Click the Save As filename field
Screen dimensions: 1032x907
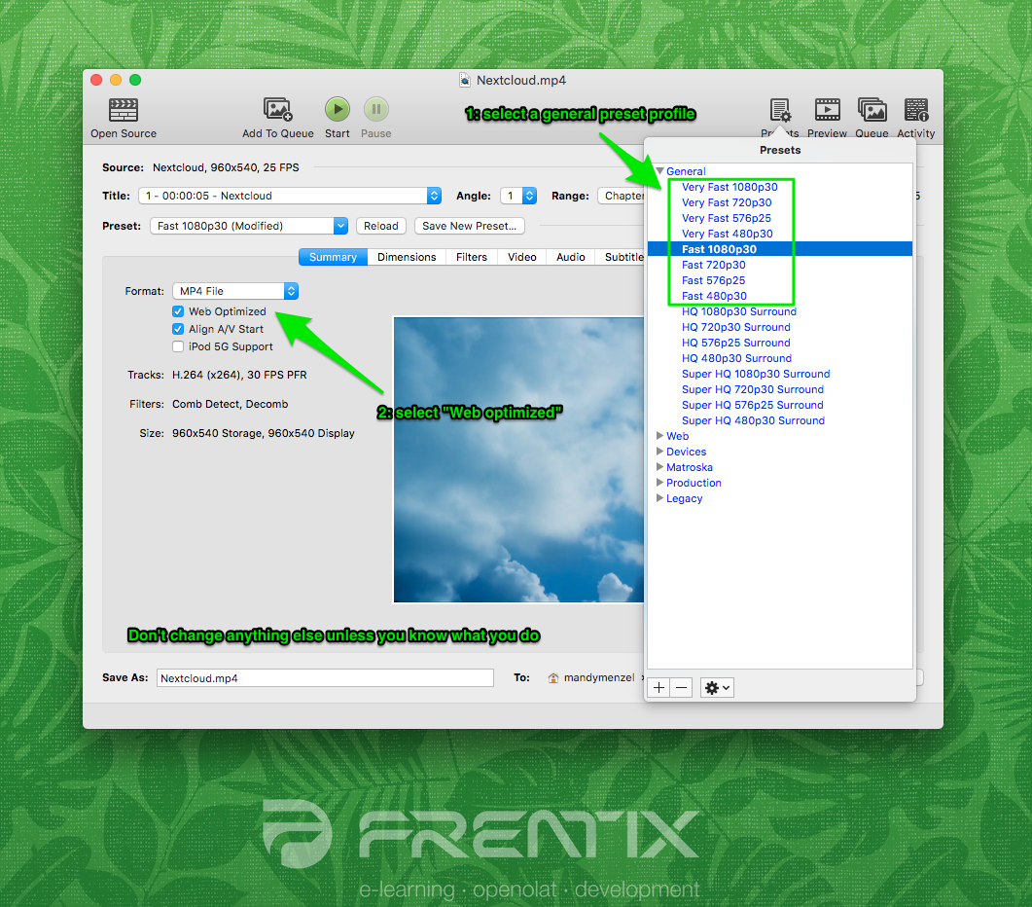325,678
